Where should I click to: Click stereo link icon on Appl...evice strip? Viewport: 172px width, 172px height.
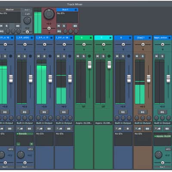click(x=167, y=129)
